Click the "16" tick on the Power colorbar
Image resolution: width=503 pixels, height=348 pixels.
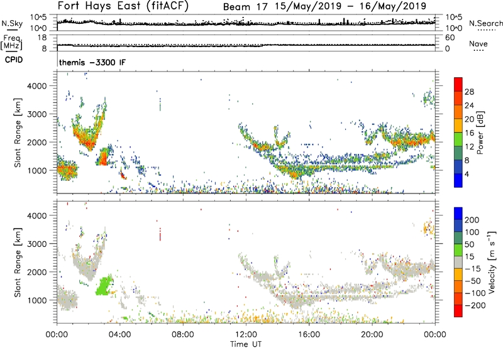469,133
